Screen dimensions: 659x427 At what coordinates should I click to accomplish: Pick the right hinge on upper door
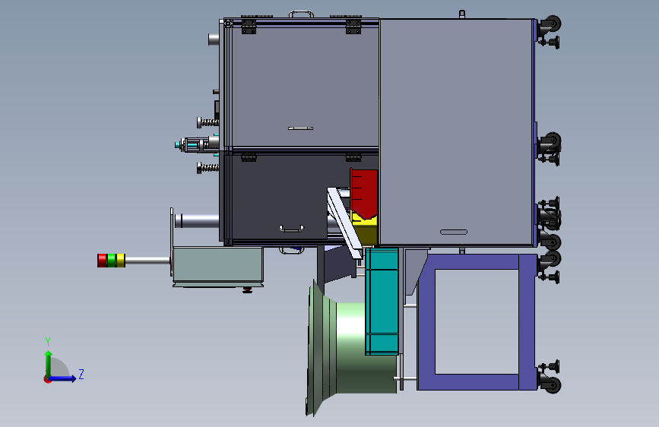(353, 27)
